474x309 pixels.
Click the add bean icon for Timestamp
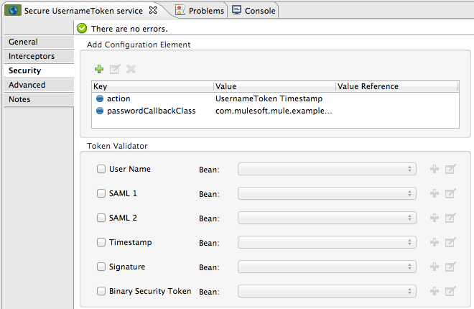[x=434, y=242]
